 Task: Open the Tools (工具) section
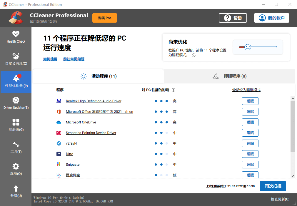pos(16,148)
